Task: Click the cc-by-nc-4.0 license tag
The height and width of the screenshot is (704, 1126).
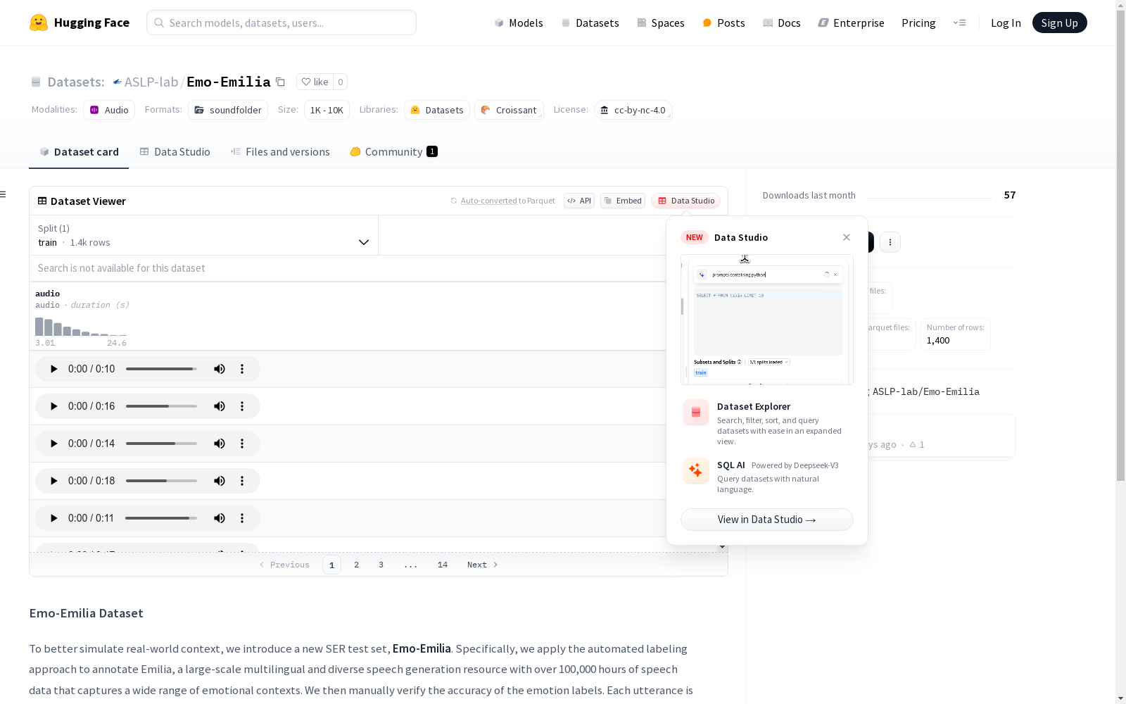Action: point(633,110)
